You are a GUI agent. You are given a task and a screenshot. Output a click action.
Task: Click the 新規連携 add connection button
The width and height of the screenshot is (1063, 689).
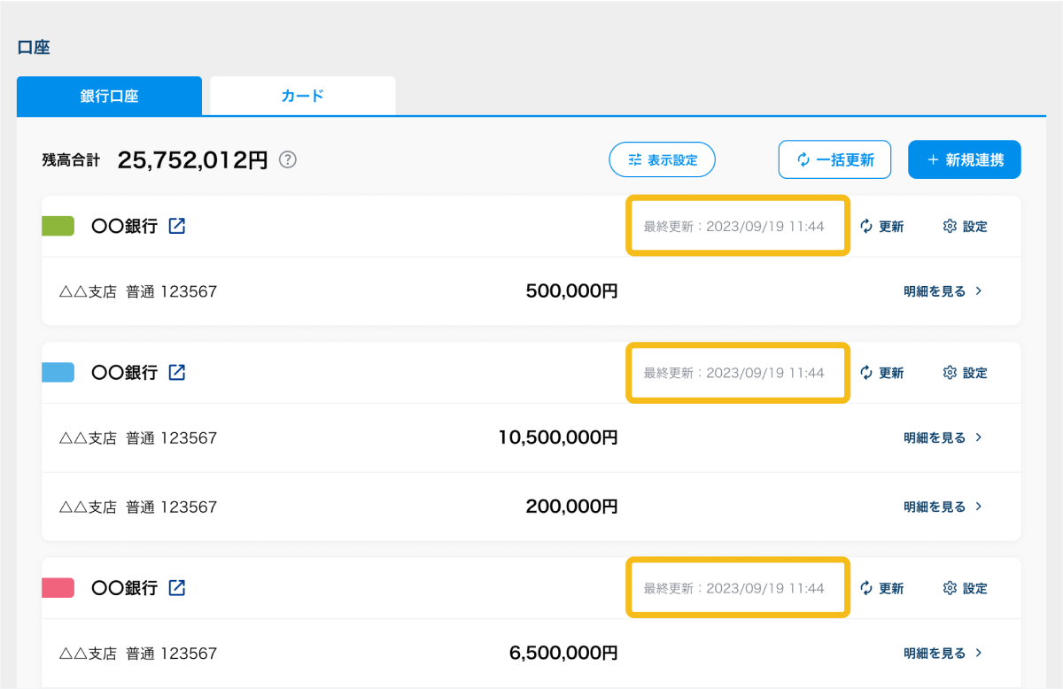[965, 160]
